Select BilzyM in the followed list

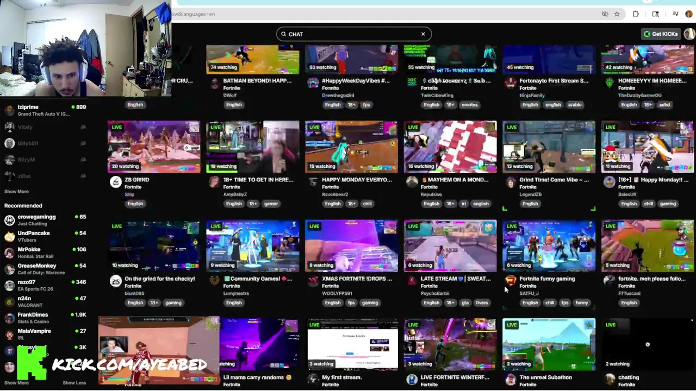coord(46,160)
